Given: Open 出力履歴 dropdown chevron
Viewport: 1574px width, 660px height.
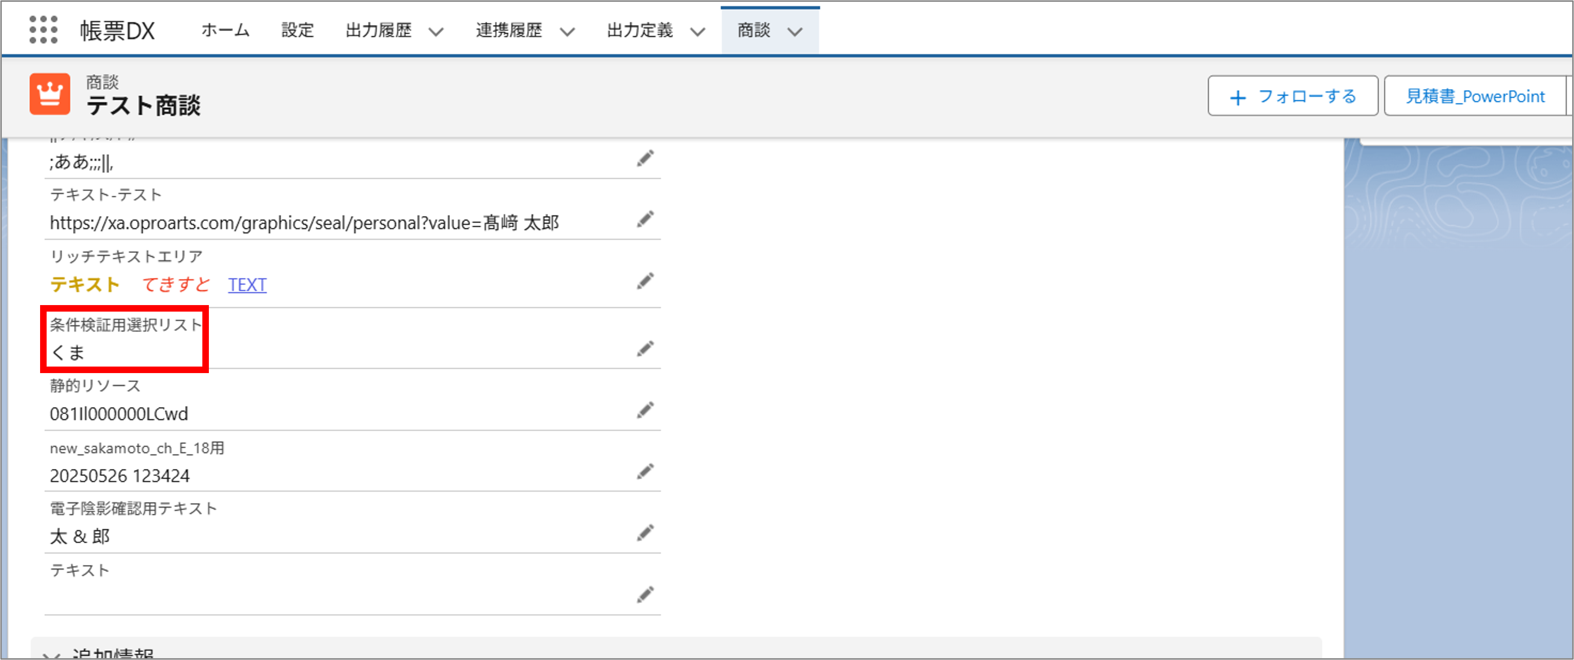Looking at the screenshot, I should (x=435, y=32).
